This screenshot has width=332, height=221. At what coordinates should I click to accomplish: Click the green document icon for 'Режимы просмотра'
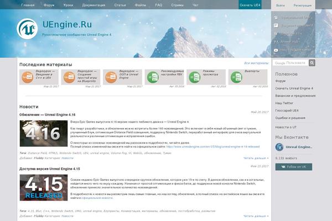click(x=195, y=77)
